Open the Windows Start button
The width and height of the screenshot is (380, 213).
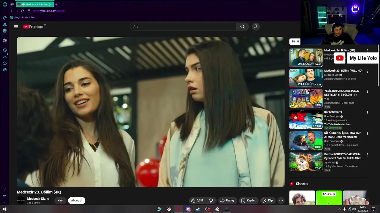tap(5, 209)
